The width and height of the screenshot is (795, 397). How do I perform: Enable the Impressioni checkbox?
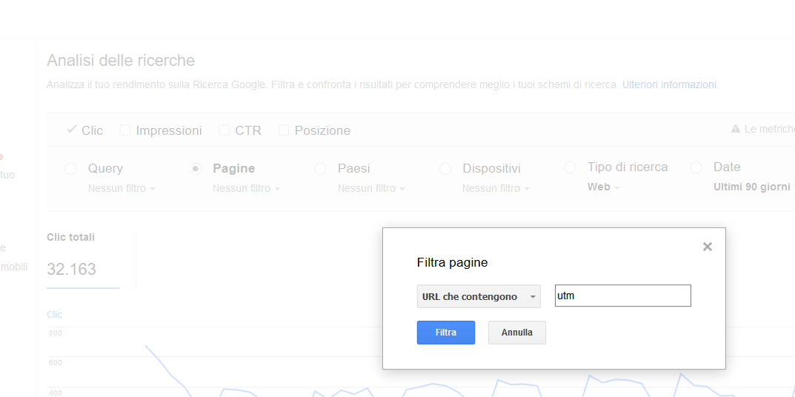point(125,130)
